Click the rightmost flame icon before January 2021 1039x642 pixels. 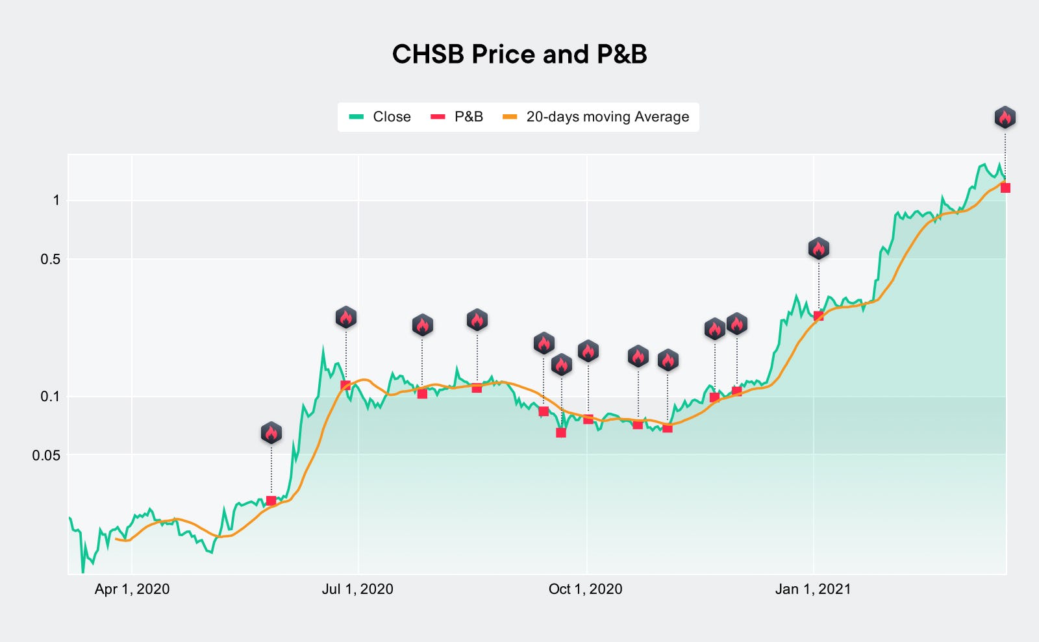pos(736,323)
